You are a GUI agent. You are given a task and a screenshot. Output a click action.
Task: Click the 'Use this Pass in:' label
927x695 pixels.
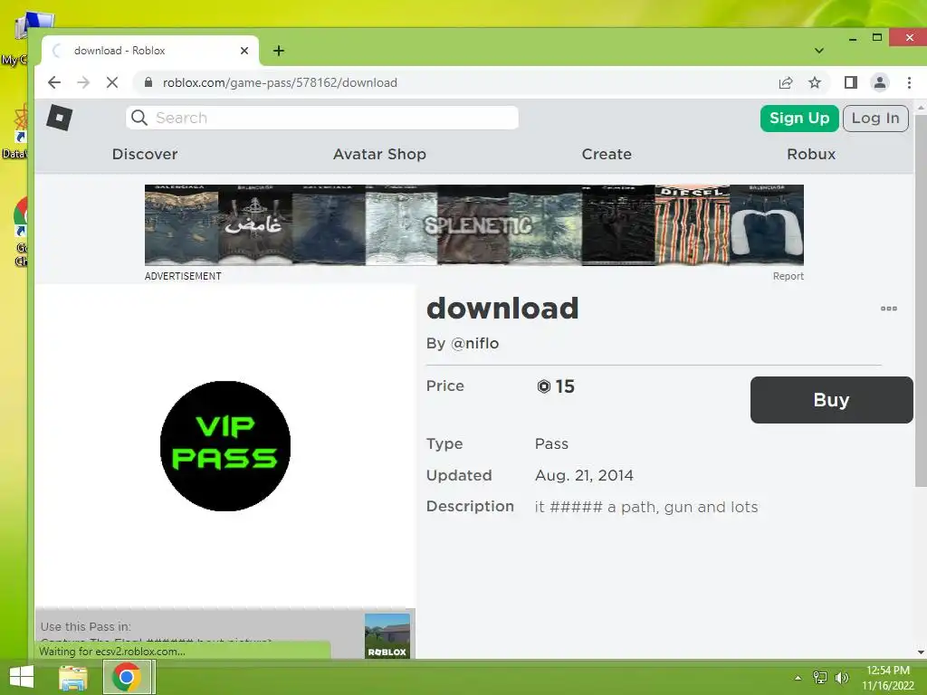point(86,626)
